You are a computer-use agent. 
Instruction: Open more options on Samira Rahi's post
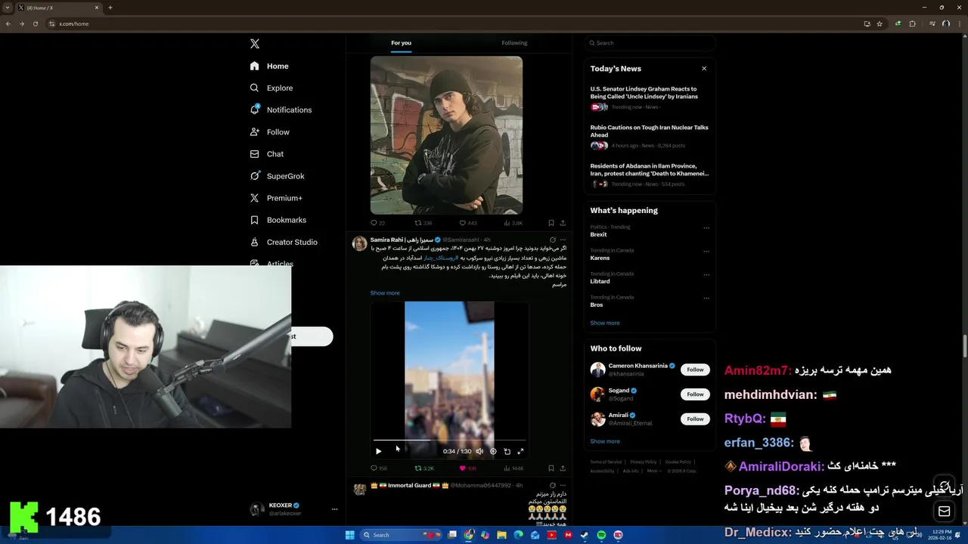click(x=563, y=240)
